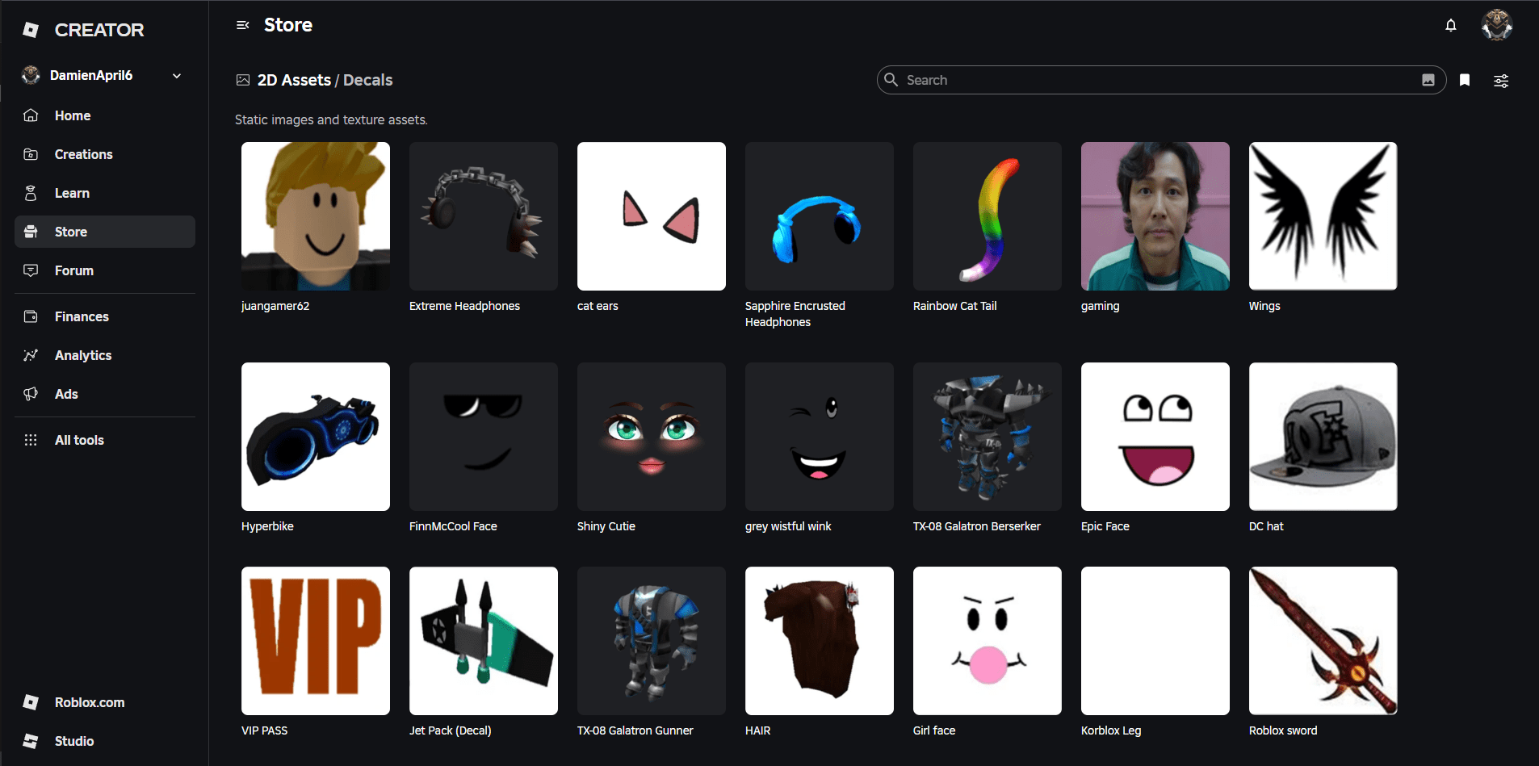Select the Home icon in the sidebar

coord(30,115)
